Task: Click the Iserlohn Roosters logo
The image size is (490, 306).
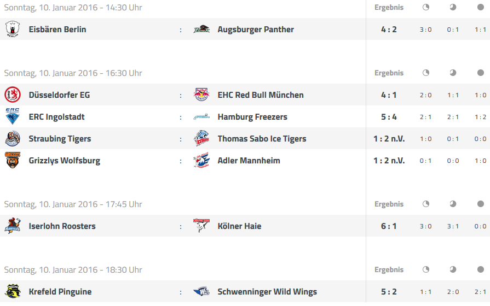Action: (13, 226)
